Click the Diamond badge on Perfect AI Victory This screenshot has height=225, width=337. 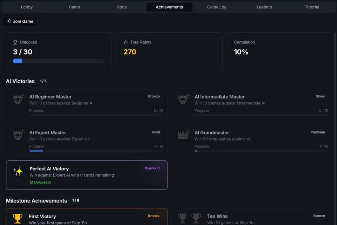(152, 168)
